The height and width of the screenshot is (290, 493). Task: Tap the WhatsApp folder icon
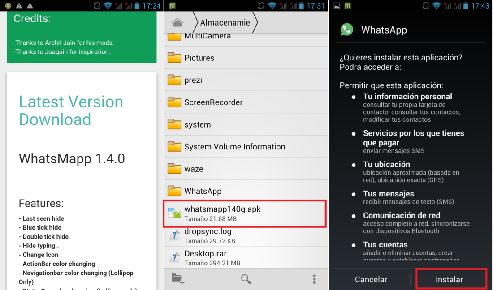coord(174,191)
